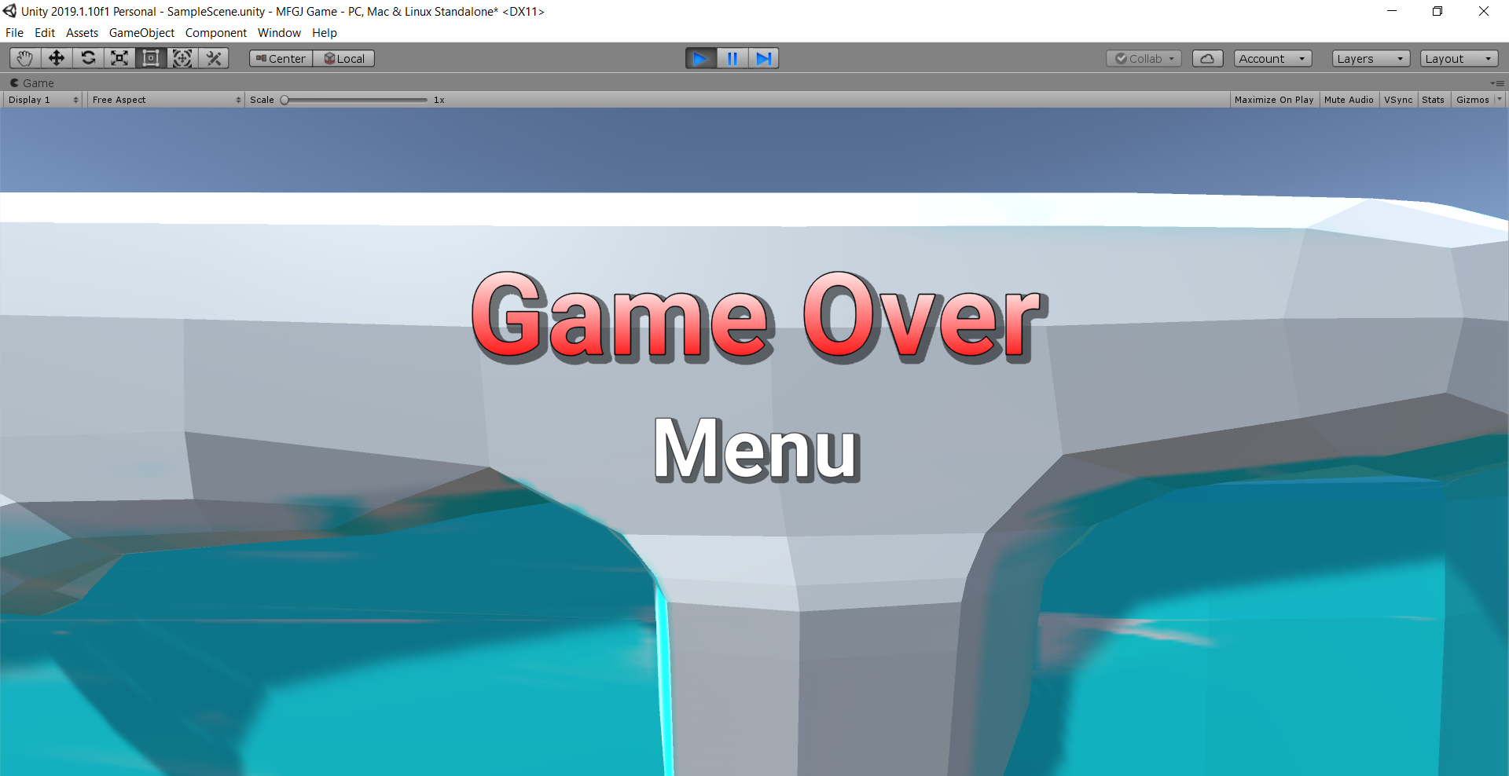The width and height of the screenshot is (1509, 776).
Task: Adjust the Game view Scale slider
Action: point(355,100)
